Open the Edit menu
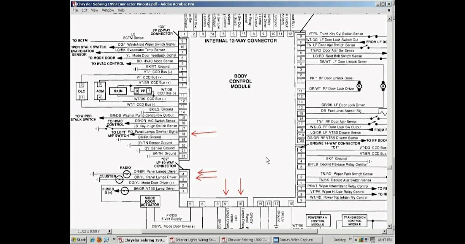Viewport: 465px width, 244px height. point(84,10)
